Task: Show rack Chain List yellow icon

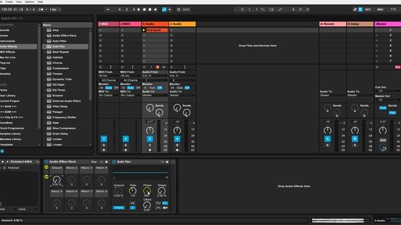Action: (46, 176)
